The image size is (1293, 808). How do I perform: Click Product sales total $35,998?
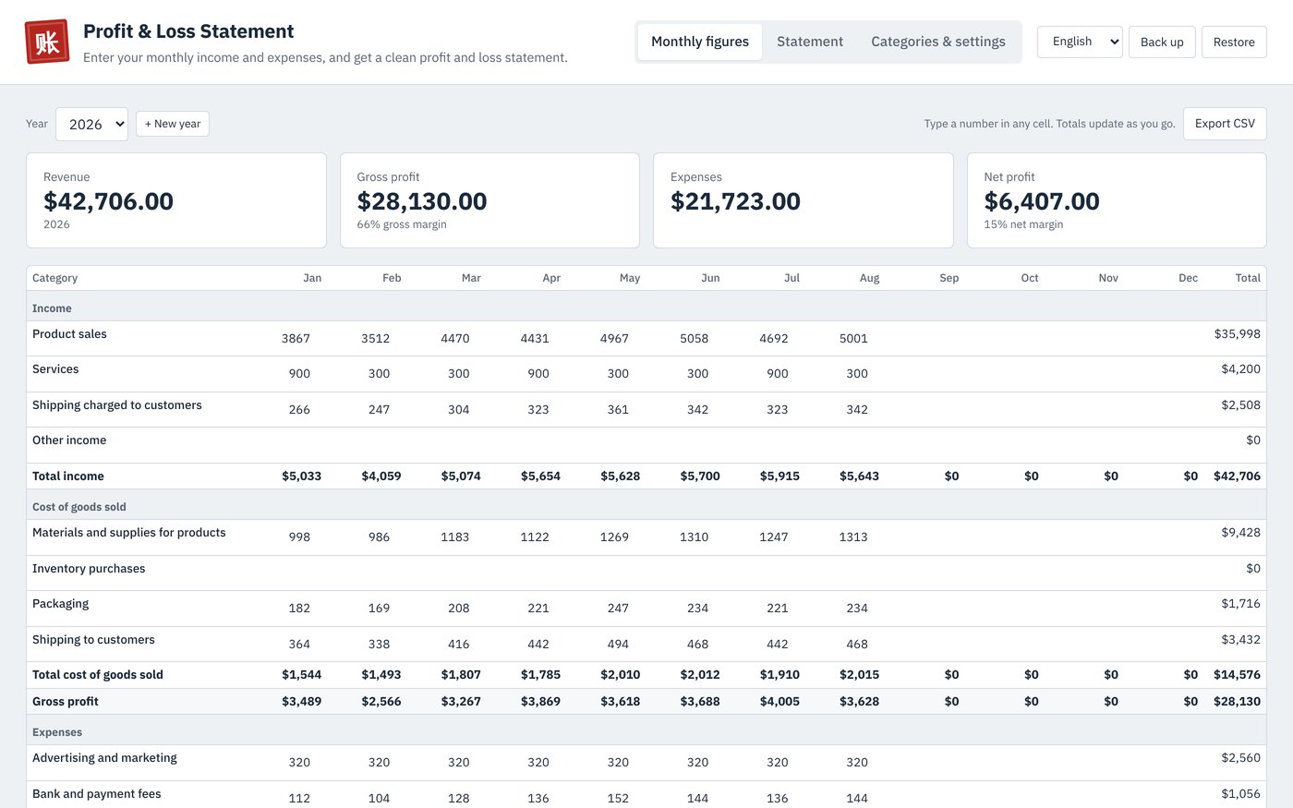tap(1237, 334)
